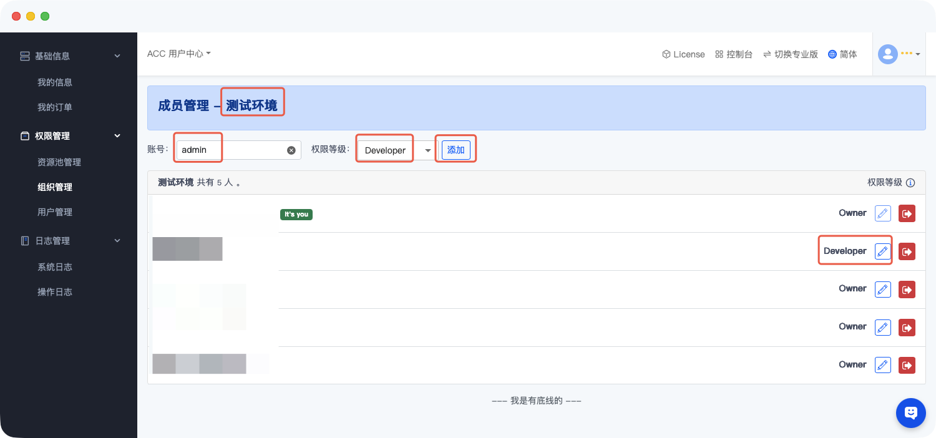
Task: Open the License page
Action: pos(683,54)
